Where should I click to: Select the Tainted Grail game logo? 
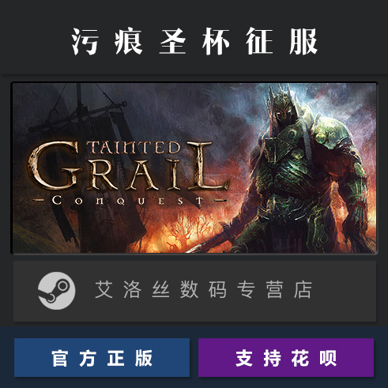tap(128, 173)
